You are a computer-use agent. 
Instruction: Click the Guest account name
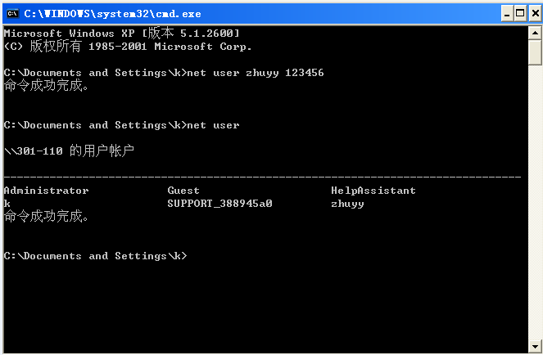tap(183, 191)
